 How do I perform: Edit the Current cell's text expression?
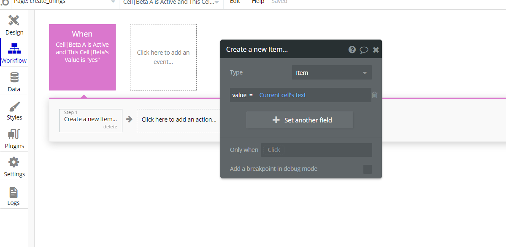pyautogui.click(x=282, y=95)
